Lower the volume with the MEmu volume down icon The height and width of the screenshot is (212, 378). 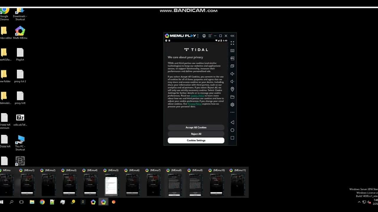click(x=232, y=82)
